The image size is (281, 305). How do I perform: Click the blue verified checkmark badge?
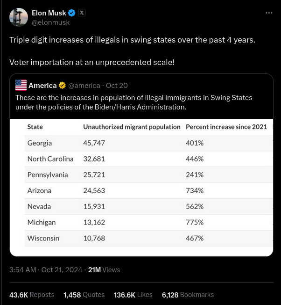[72, 13]
